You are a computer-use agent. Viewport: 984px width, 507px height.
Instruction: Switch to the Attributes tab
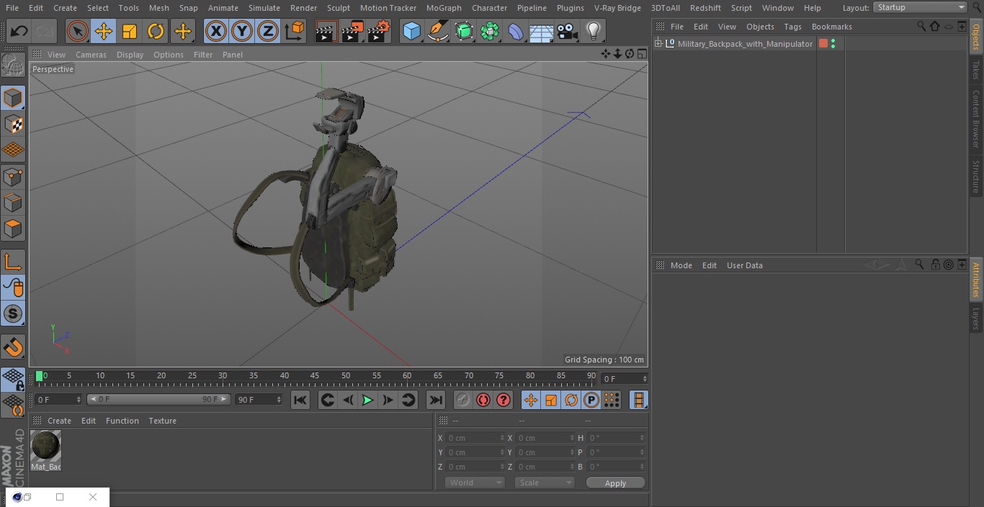pos(976,280)
